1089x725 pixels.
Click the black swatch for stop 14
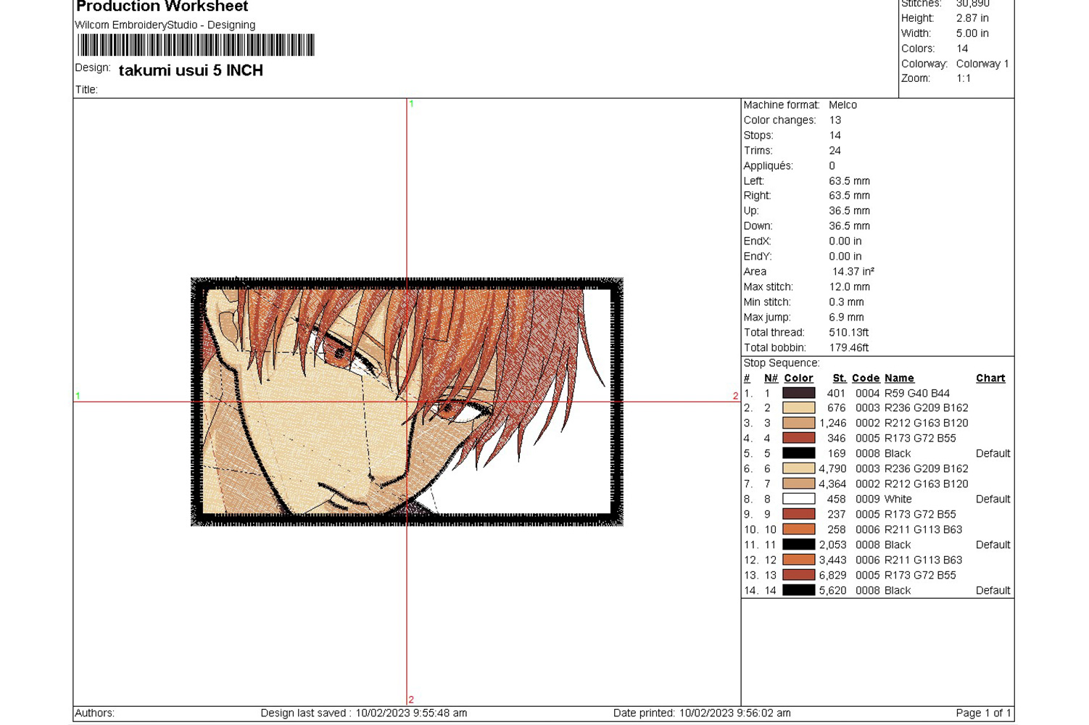pos(798,590)
